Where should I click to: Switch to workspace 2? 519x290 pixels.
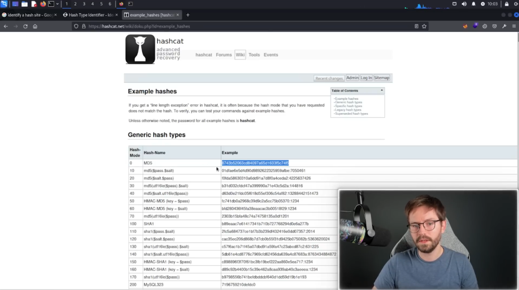pyautogui.click(x=75, y=4)
